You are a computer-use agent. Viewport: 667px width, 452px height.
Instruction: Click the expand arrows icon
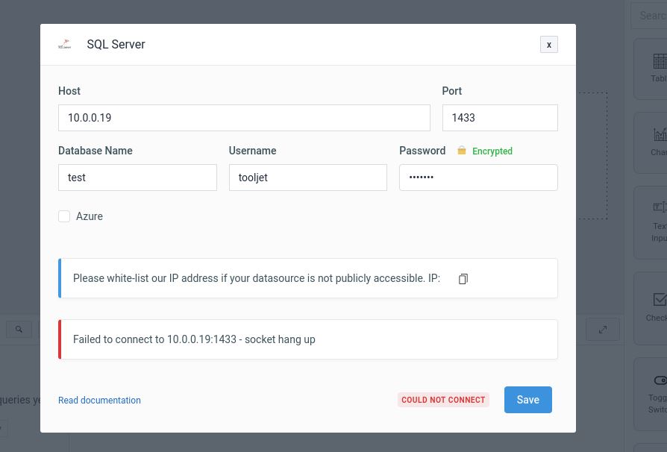tap(603, 329)
